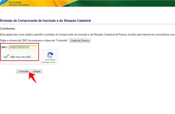This screenshot has height=114, width=175.
Task: Open the reCAPTCHA Termos link
Action: [52, 62]
